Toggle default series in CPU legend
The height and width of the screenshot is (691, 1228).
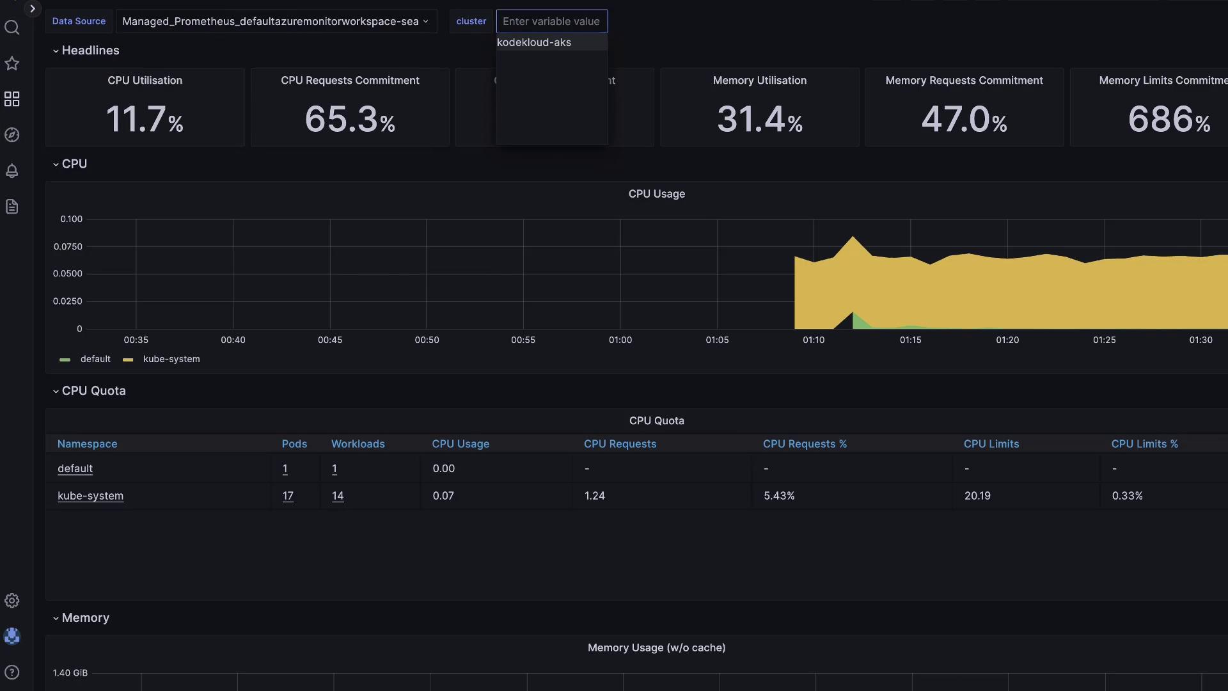coord(95,360)
